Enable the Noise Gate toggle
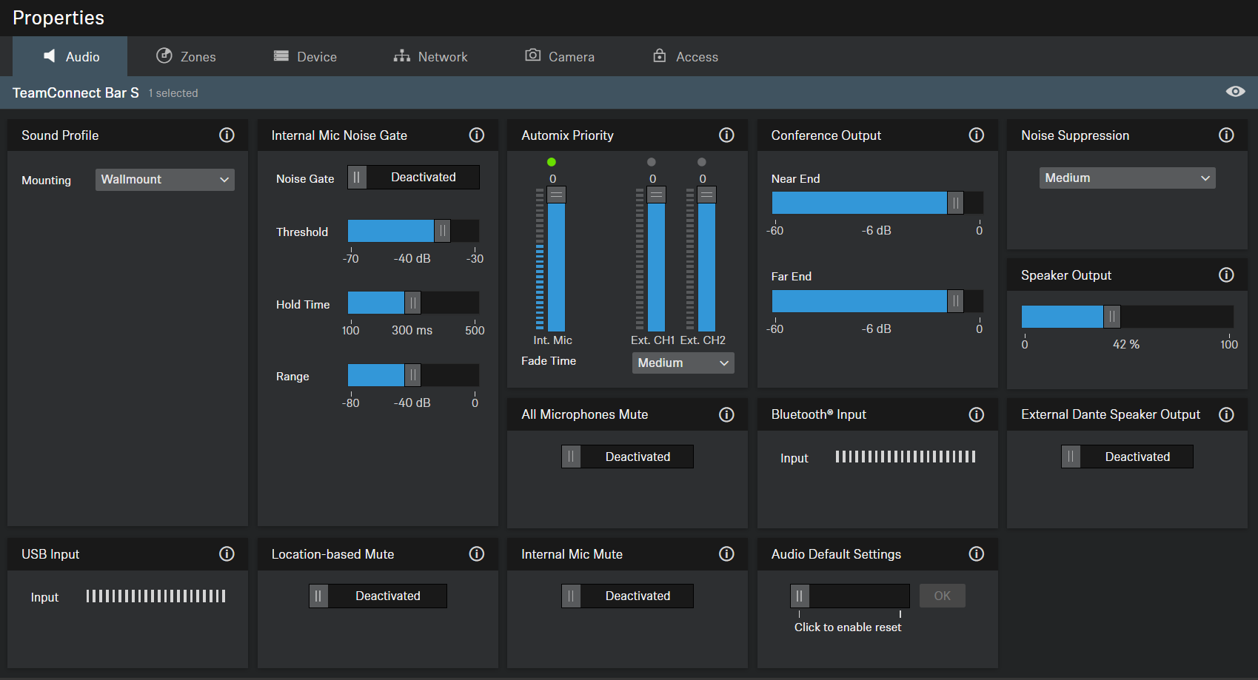Image resolution: width=1258 pixels, height=680 pixels. coord(413,178)
